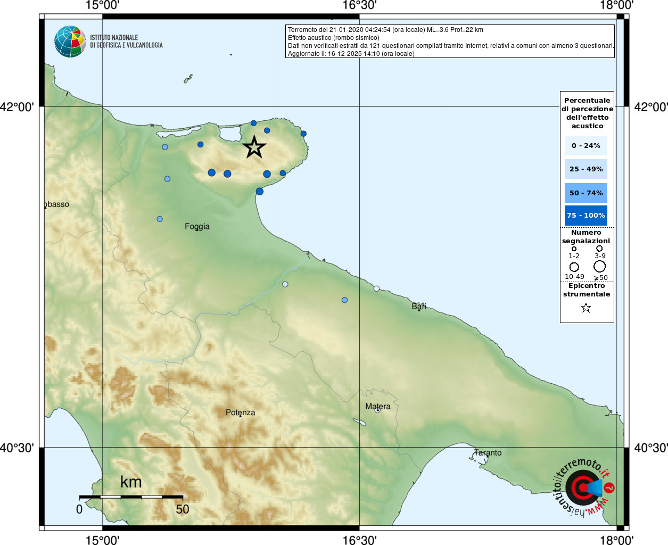Image resolution: width=668 pixels, height=545 pixels.
Task: Click the Bari city label
Action: 419,306
